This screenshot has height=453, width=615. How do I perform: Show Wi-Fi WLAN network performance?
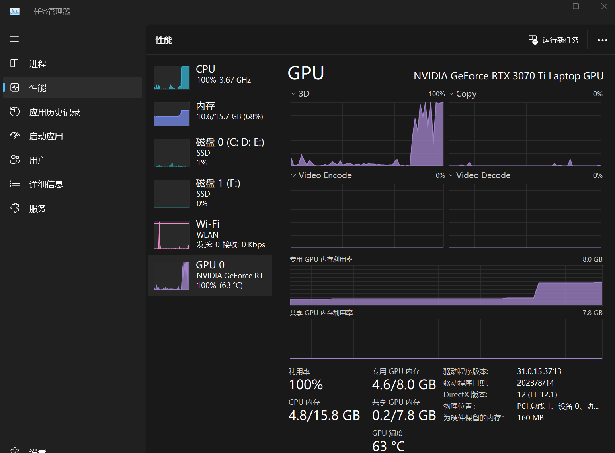tap(209, 234)
